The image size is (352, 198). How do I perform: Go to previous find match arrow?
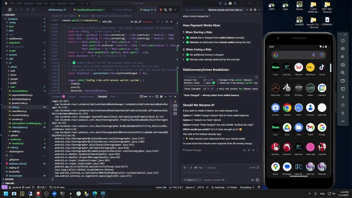tap(158, 22)
